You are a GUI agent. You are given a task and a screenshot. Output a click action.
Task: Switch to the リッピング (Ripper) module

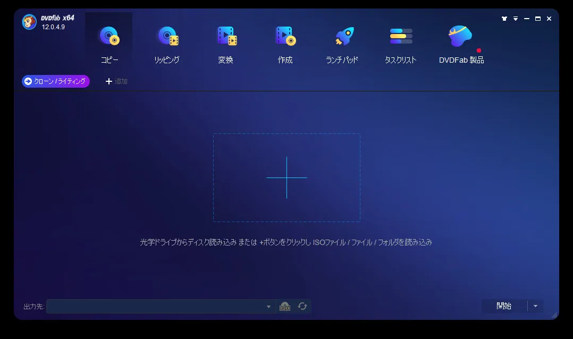(167, 45)
